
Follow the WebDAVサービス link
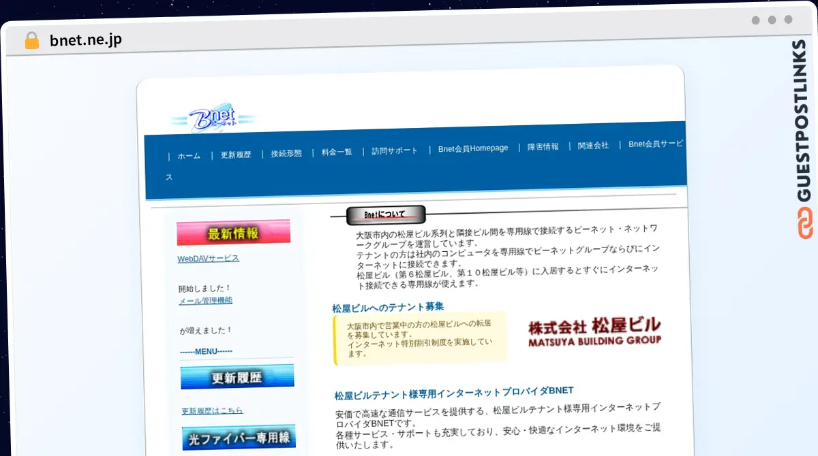point(208,259)
